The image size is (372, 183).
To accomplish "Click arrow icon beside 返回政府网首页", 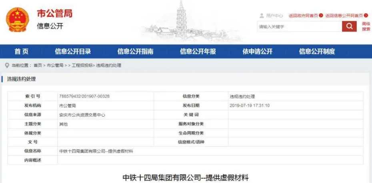I will pyautogui.click(x=321, y=16).
